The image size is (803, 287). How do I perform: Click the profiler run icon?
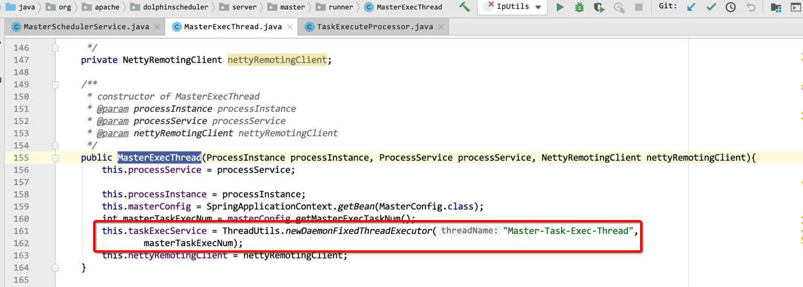pyautogui.click(x=619, y=8)
